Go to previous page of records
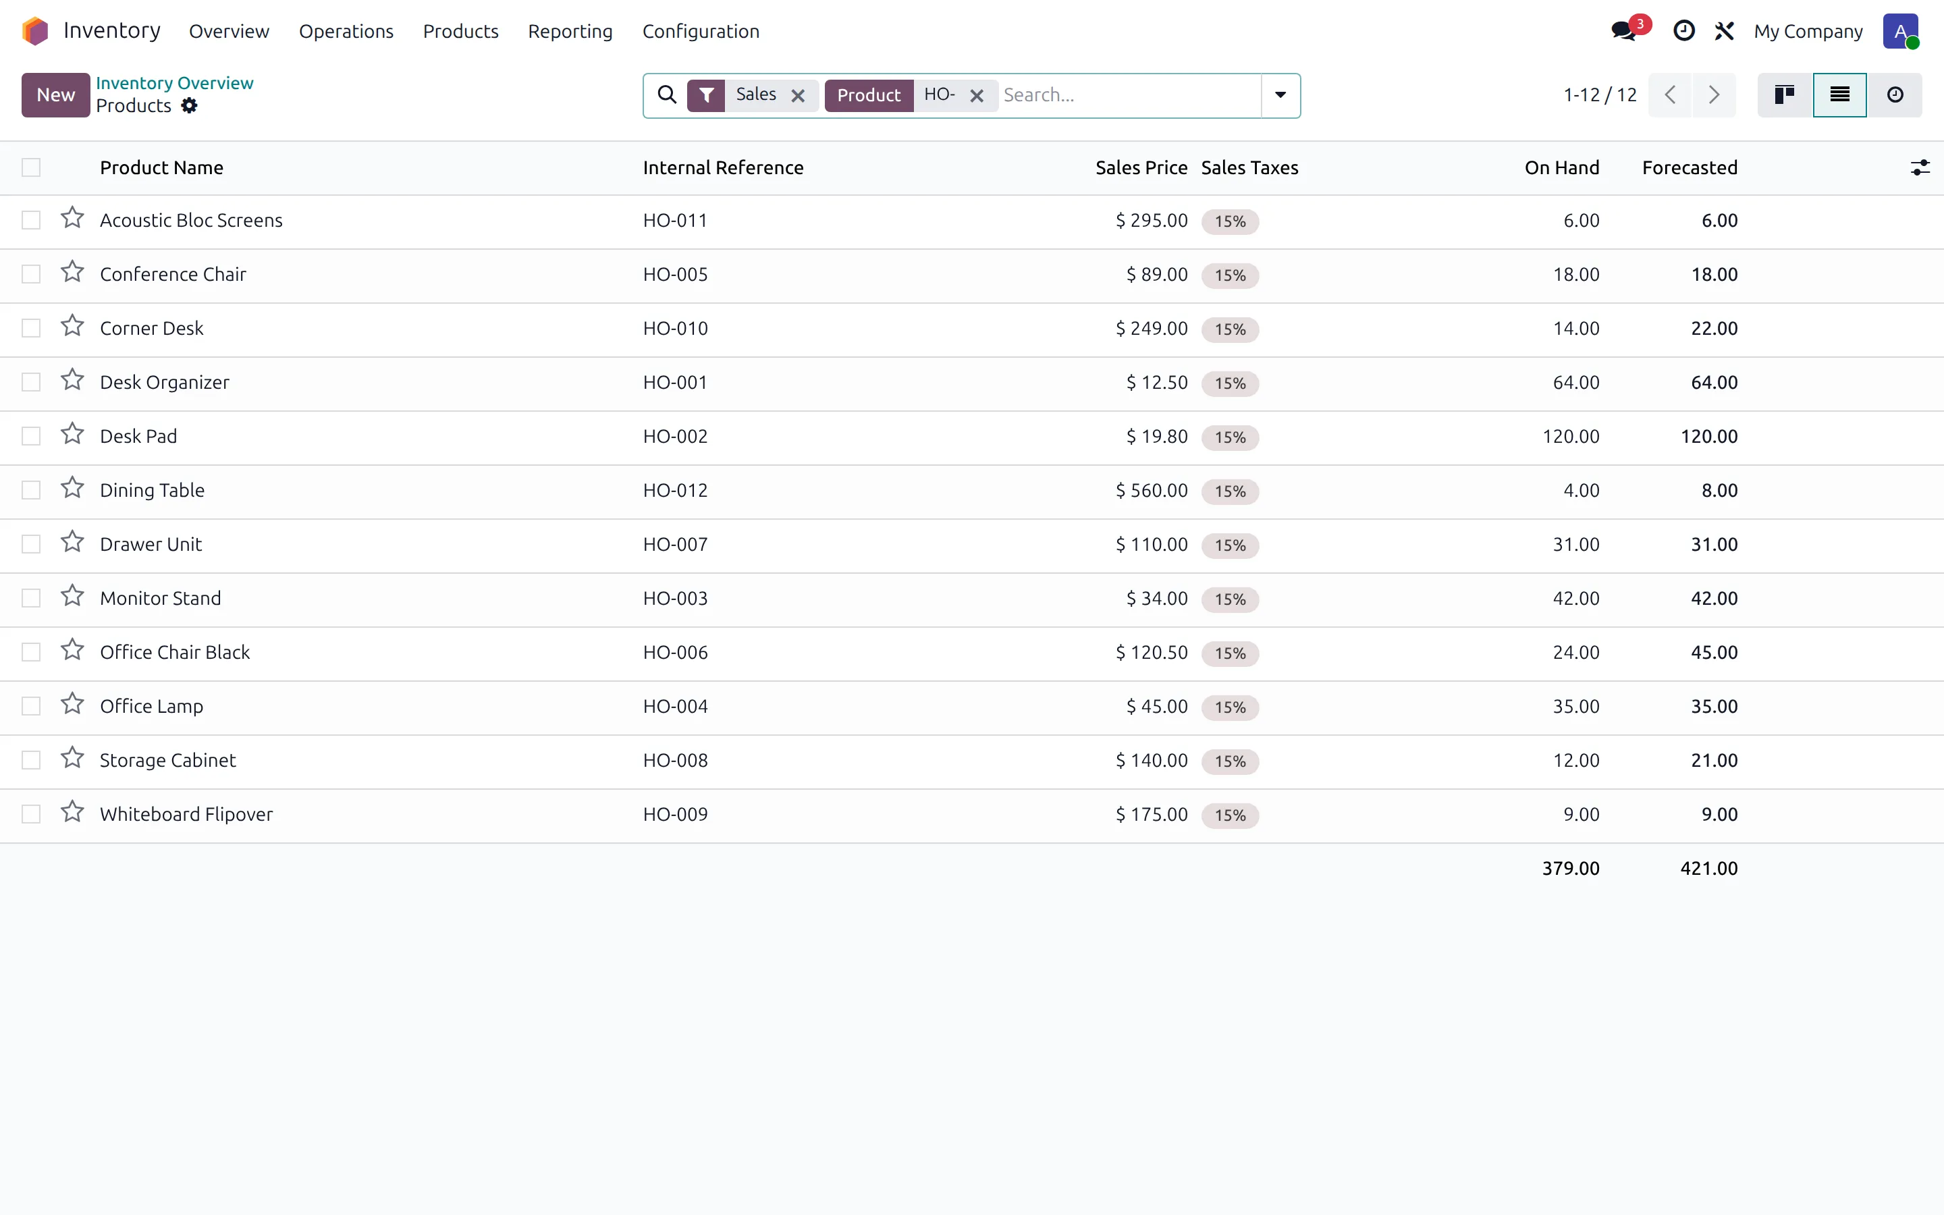Viewport: 1944px width, 1215px height. [x=1670, y=94]
